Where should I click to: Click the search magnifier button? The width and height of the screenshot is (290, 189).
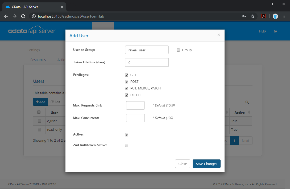247,102
